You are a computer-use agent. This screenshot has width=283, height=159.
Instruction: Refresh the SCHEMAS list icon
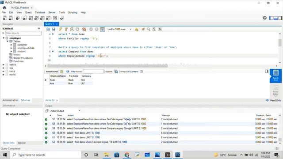[39, 28]
